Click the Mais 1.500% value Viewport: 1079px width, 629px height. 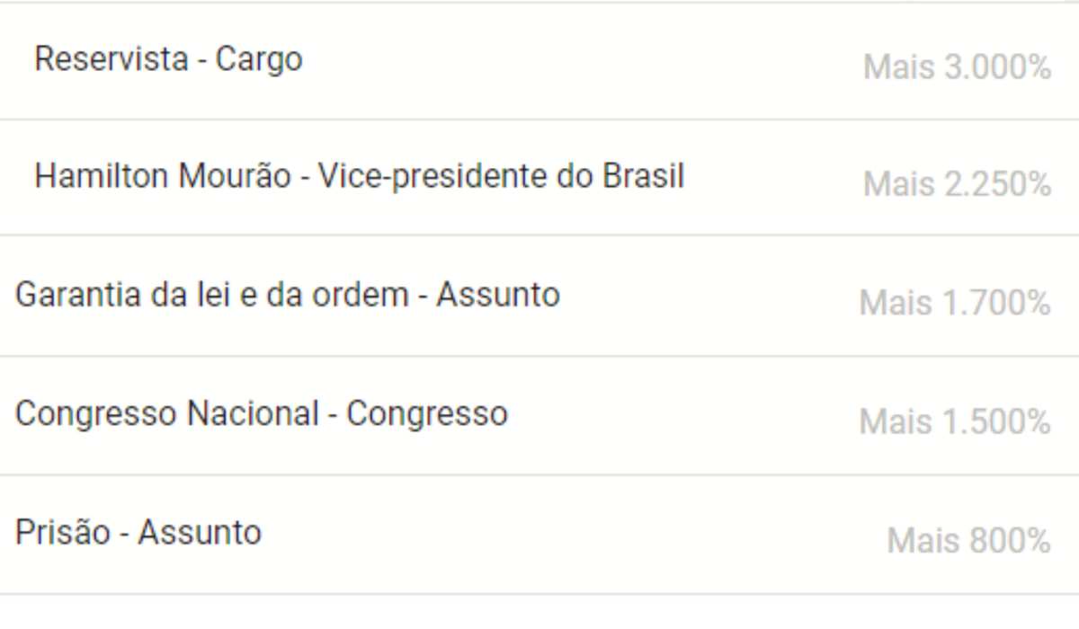pos(955,421)
